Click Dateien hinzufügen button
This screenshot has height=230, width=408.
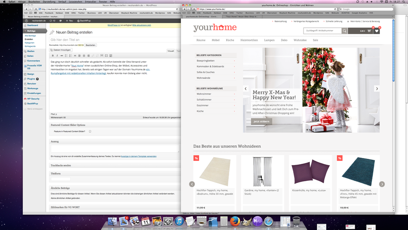pos(61,50)
